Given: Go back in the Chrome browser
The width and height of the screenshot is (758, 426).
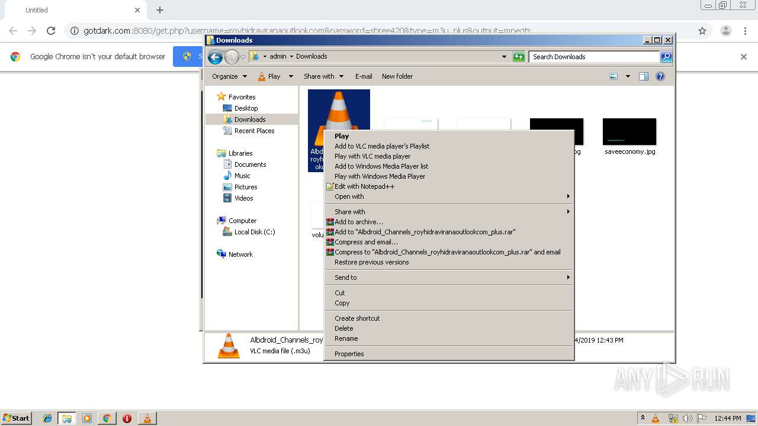Looking at the screenshot, I should (x=13, y=31).
